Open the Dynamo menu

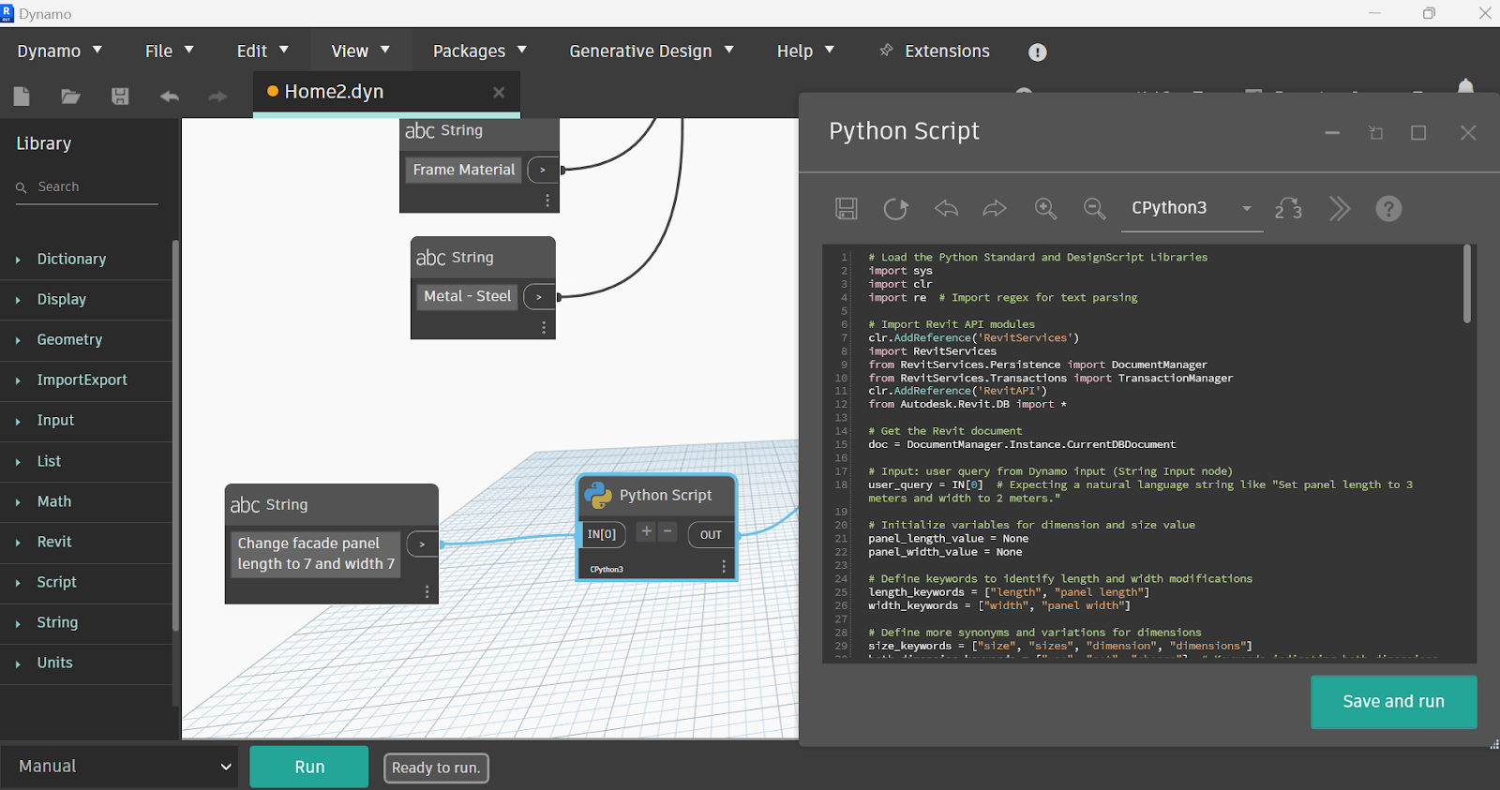coord(59,52)
